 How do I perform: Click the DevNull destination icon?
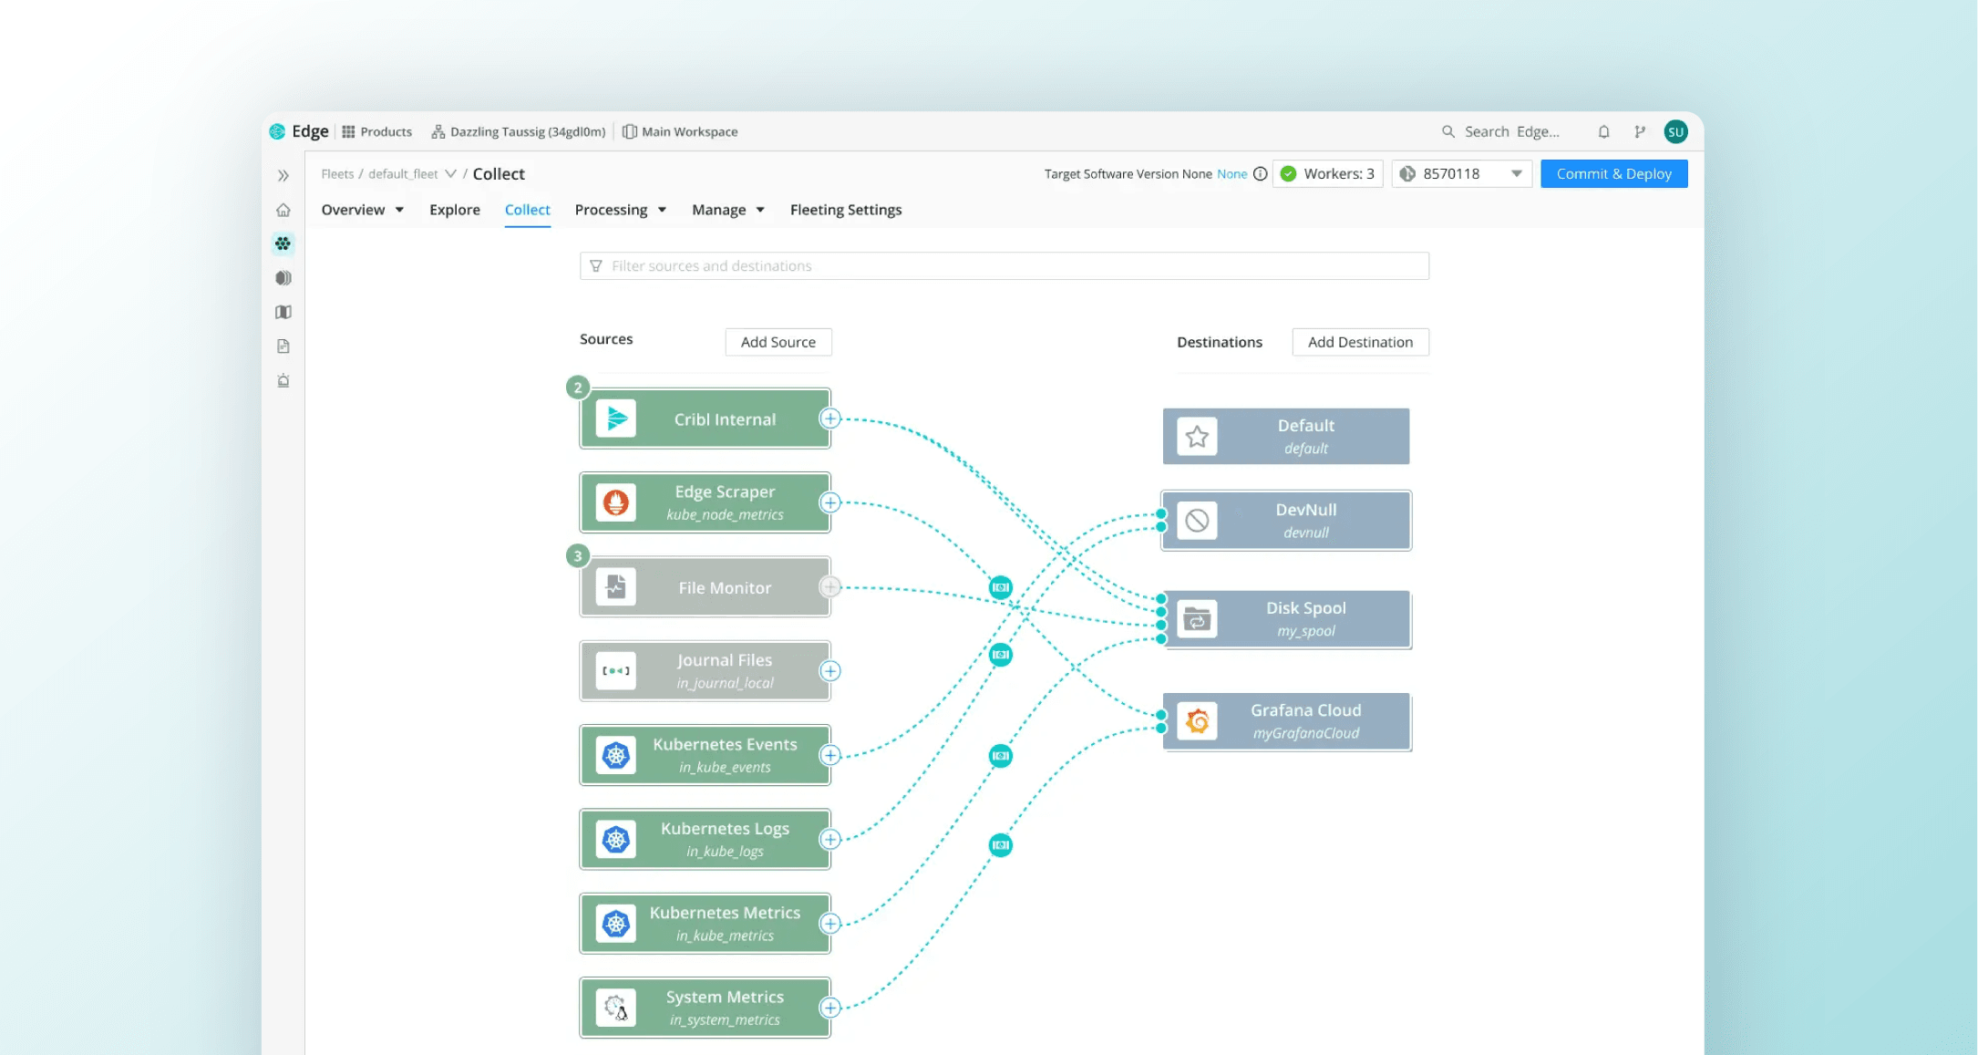[1195, 520]
